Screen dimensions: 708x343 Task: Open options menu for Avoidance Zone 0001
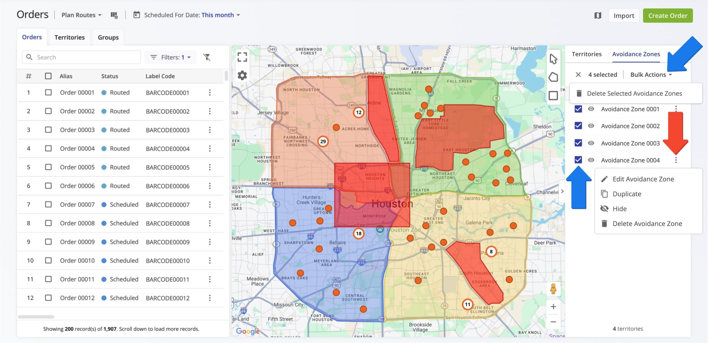(676, 109)
